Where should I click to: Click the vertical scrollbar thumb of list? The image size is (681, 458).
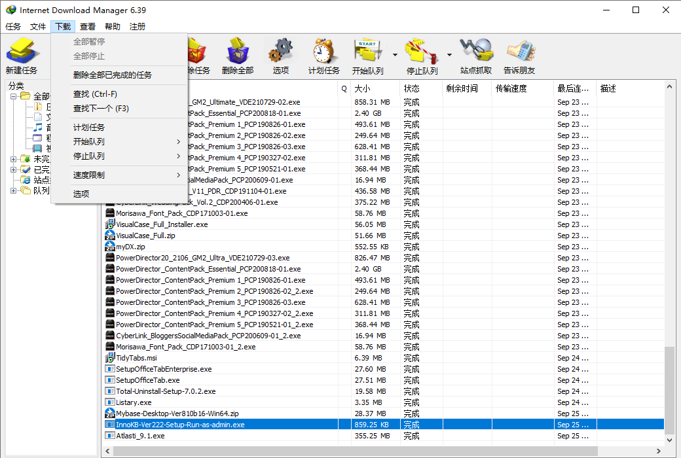tap(669, 389)
